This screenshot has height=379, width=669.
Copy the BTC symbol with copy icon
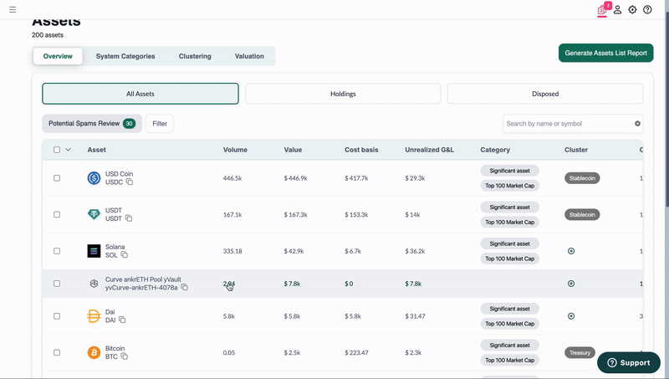124,356
